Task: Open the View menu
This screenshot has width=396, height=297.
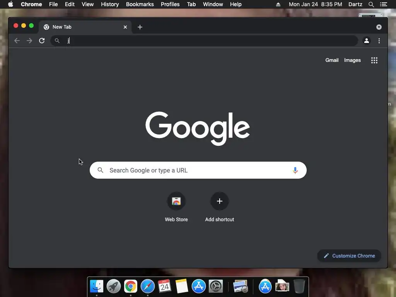Action: tap(88, 4)
